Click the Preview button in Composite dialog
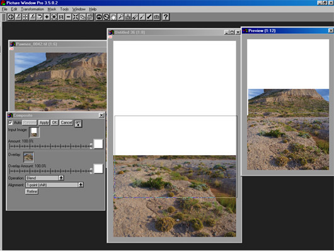This screenshot has height=251, width=334. 30,122
